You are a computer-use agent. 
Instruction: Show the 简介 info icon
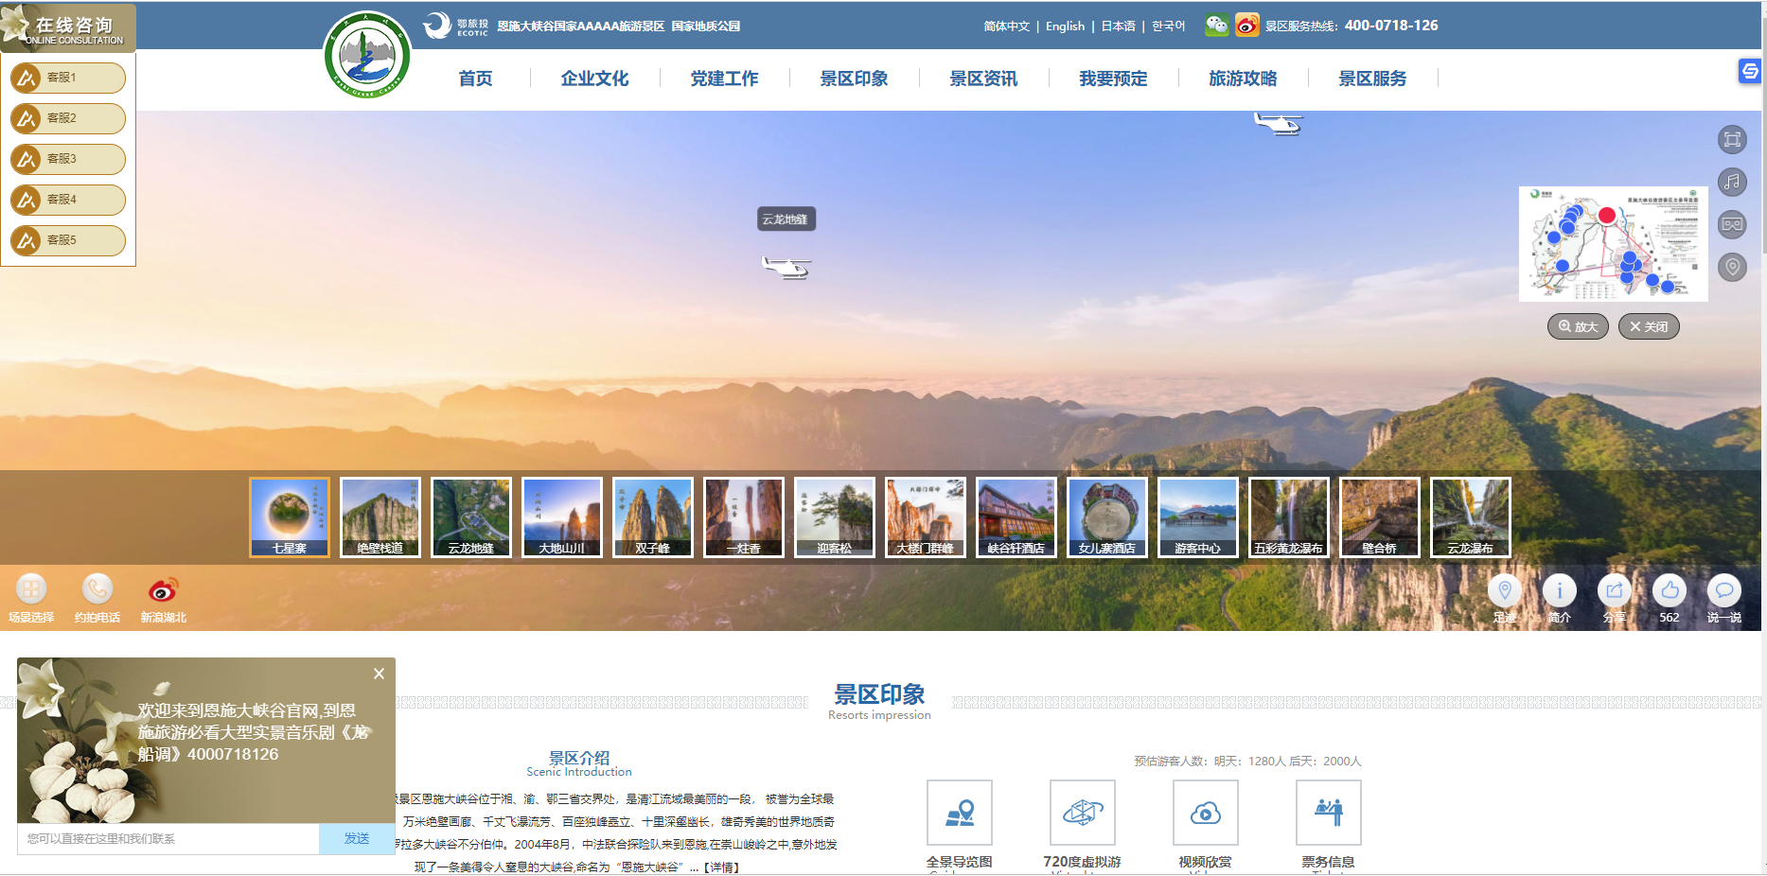click(x=1560, y=591)
